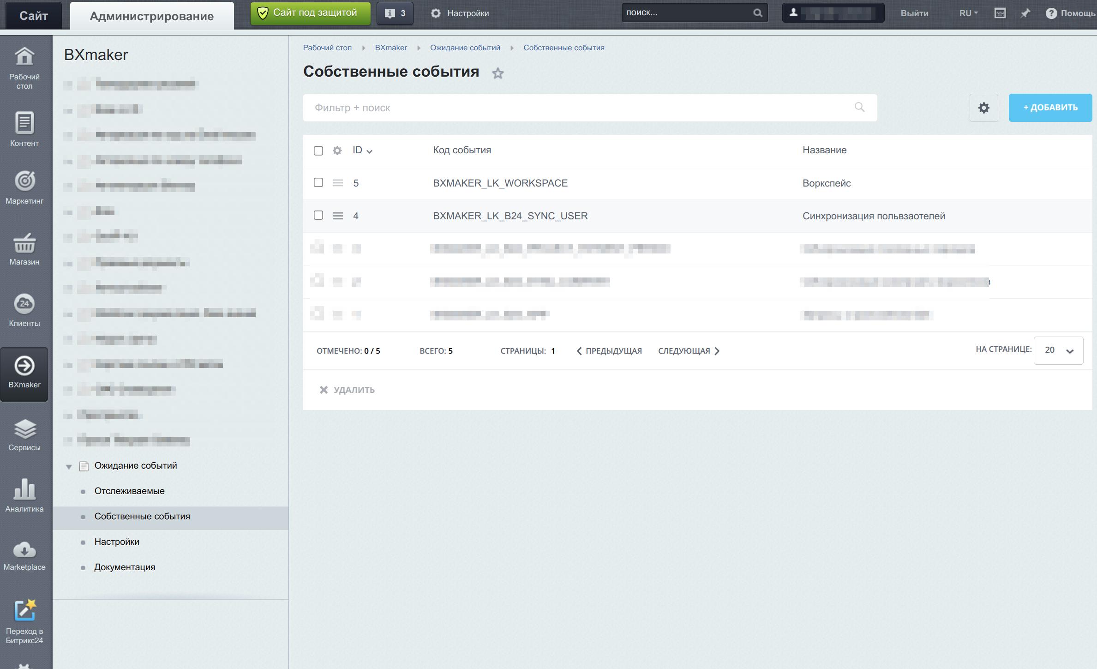
Task: Go to СЛЕДУЮЩАЯ page
Action: tap(689, 351)
